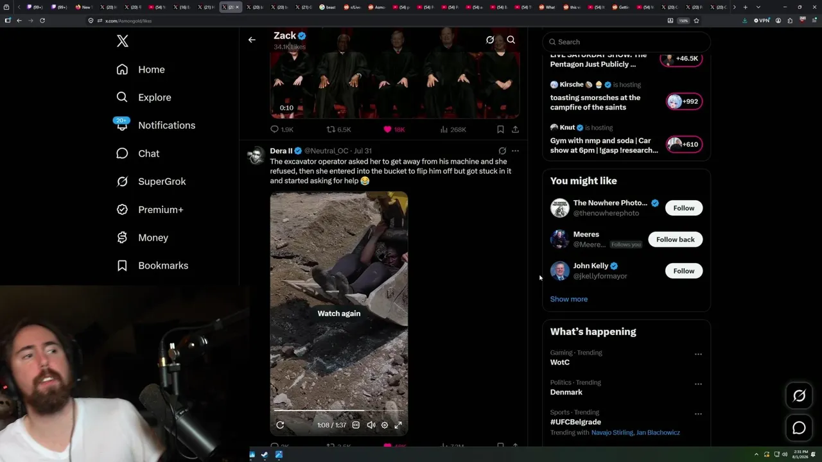Click Show more under You might like
Viewport: 822px width, 462px height.
pyautogui.click(x=569, y=299)
